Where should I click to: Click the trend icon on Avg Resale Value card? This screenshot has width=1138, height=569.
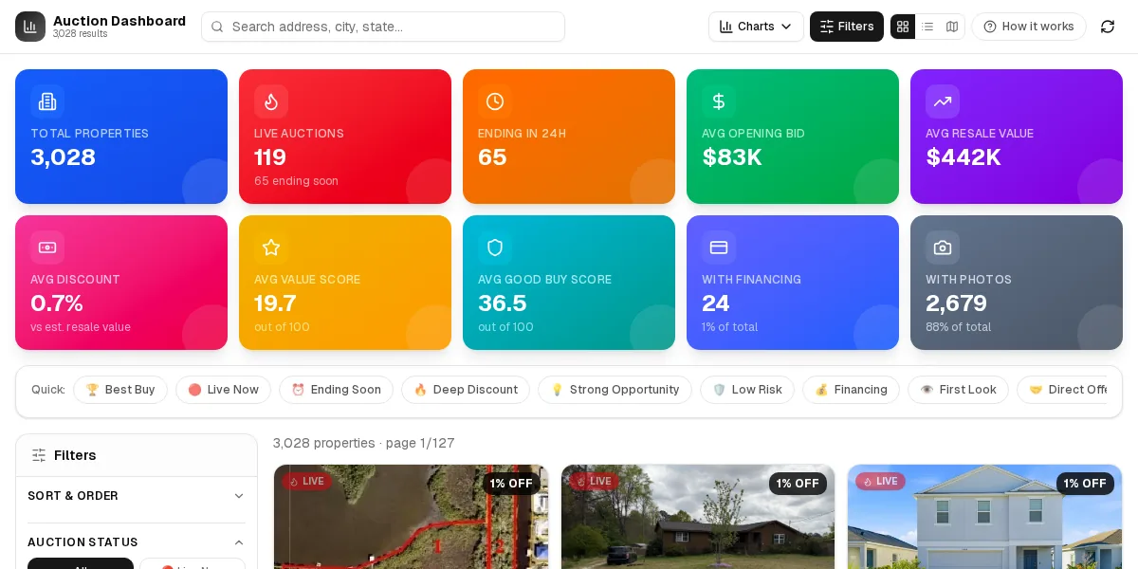(943, 101)
